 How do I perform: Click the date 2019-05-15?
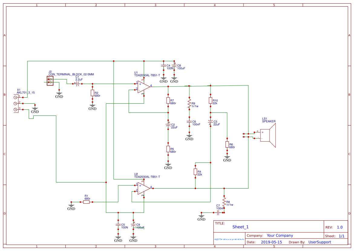tap(271, 242)
